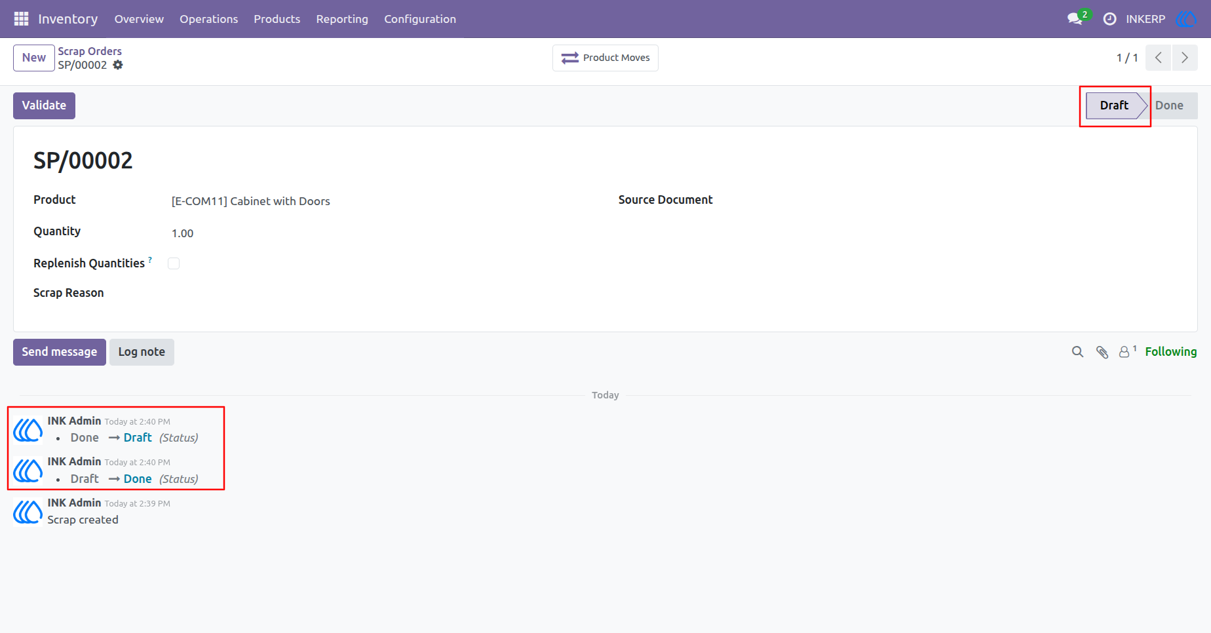Image resolution: width=1211 pixels, height=633 pixels.
Task: Go to the previous record arrow
Action: point(1159,58)
